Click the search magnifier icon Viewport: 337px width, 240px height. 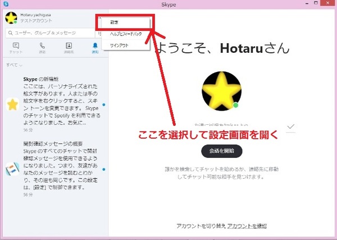(10, 33)
